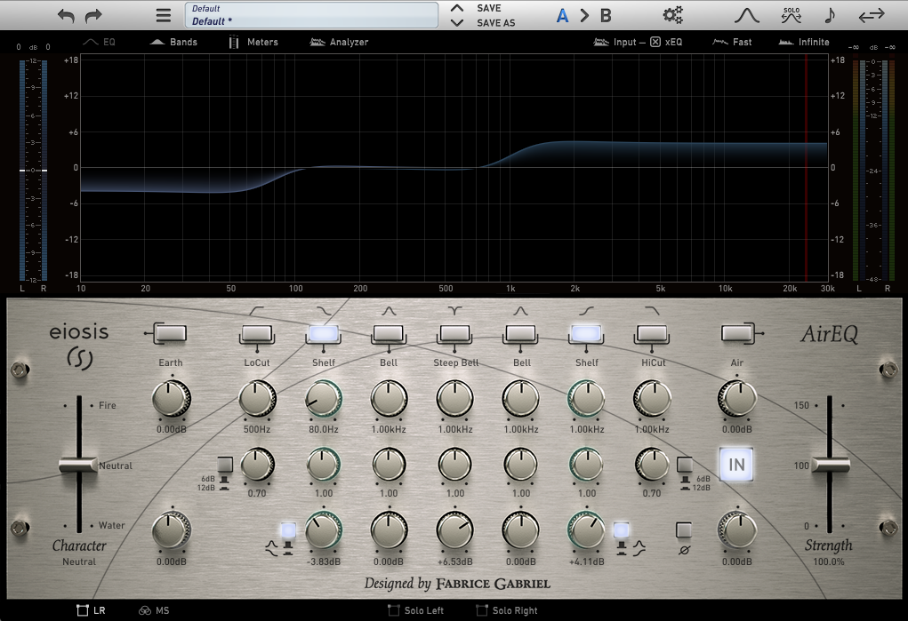The image size is (908, 621).
Task: Click the Strength slider handle
Action: pos(830,465)
